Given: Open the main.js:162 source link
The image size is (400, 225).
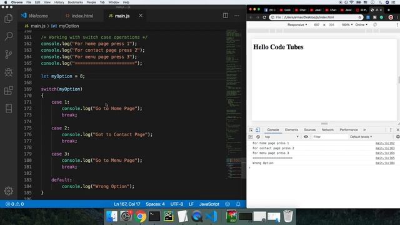Looking at the screenshot, I should coord(385,143).
